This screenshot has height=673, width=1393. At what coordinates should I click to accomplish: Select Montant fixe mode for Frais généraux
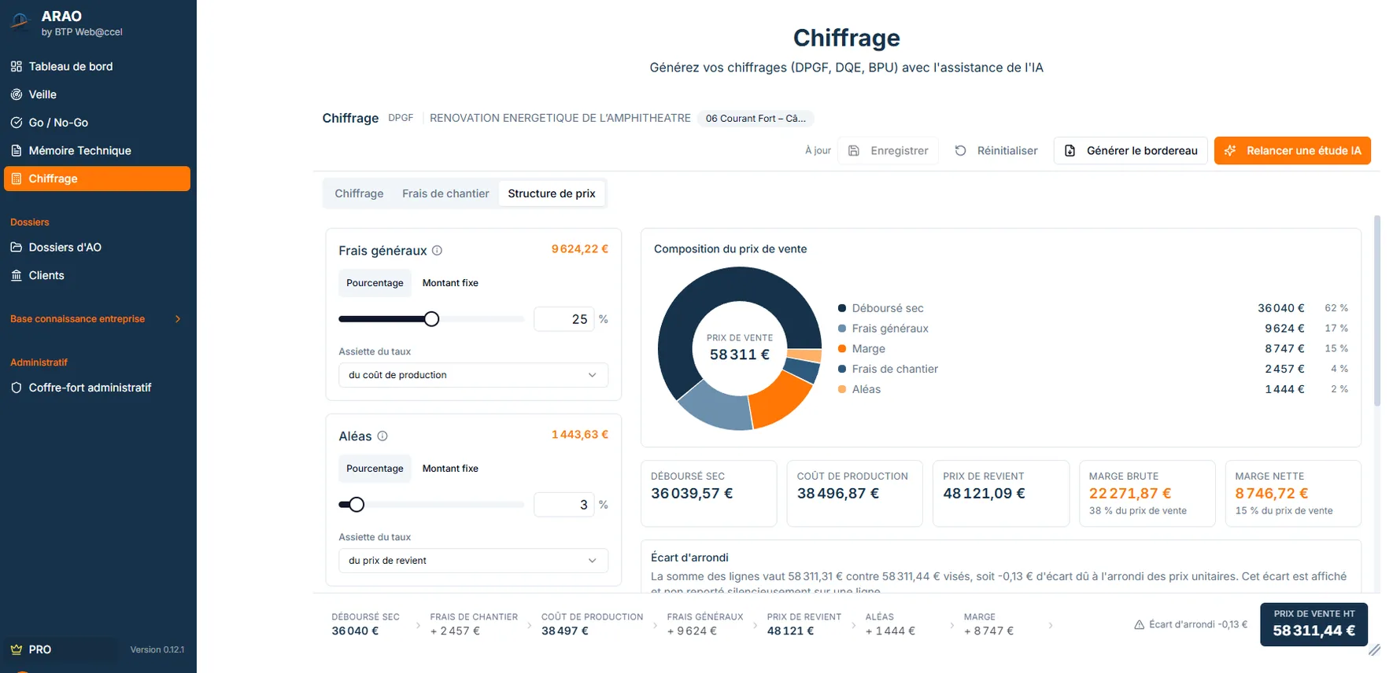(x=450, y=283)
